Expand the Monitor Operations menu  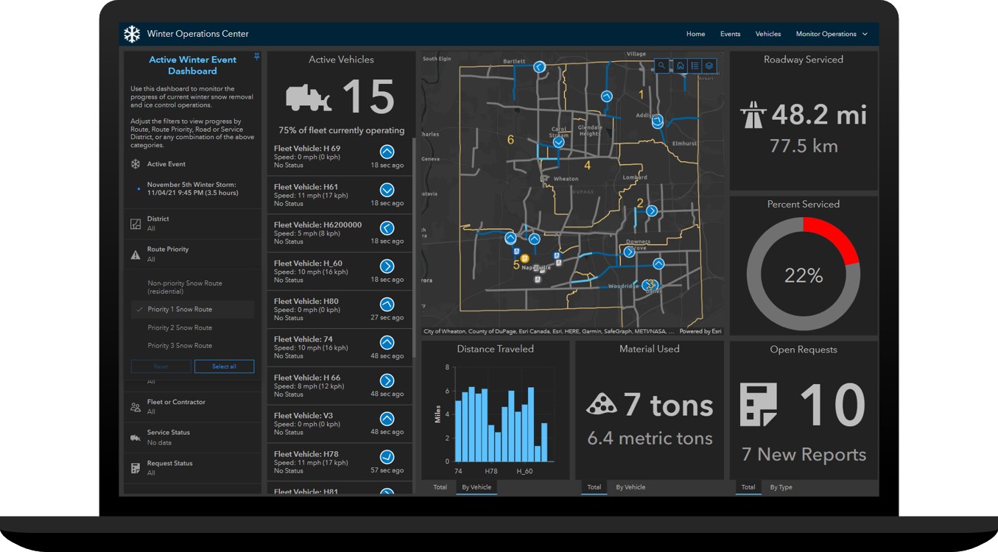coord(830,34)
